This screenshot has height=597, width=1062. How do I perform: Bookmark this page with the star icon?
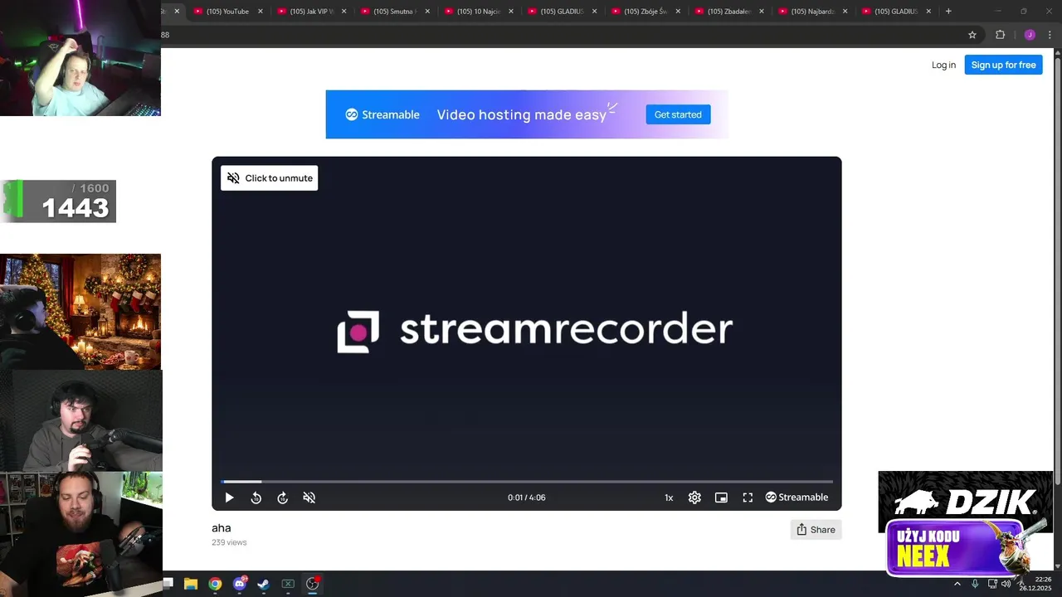(x=972, y=35)
